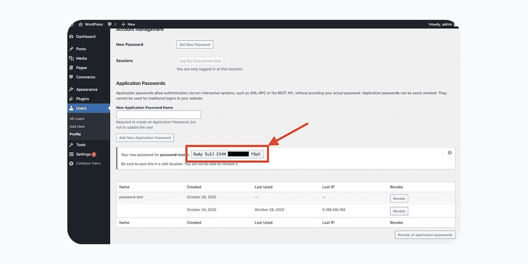Click the Dashboard gauge icon
The width and height of the screenshot is (528, 264).
71,37
